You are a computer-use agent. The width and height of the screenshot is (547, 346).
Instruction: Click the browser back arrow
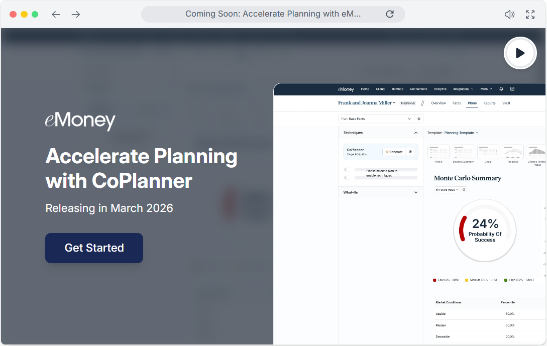(x=56, y=15)
